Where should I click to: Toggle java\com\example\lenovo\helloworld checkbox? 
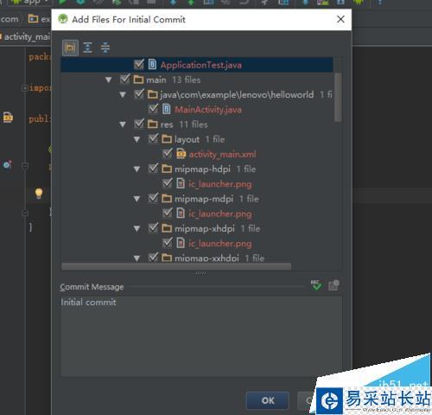139,94
